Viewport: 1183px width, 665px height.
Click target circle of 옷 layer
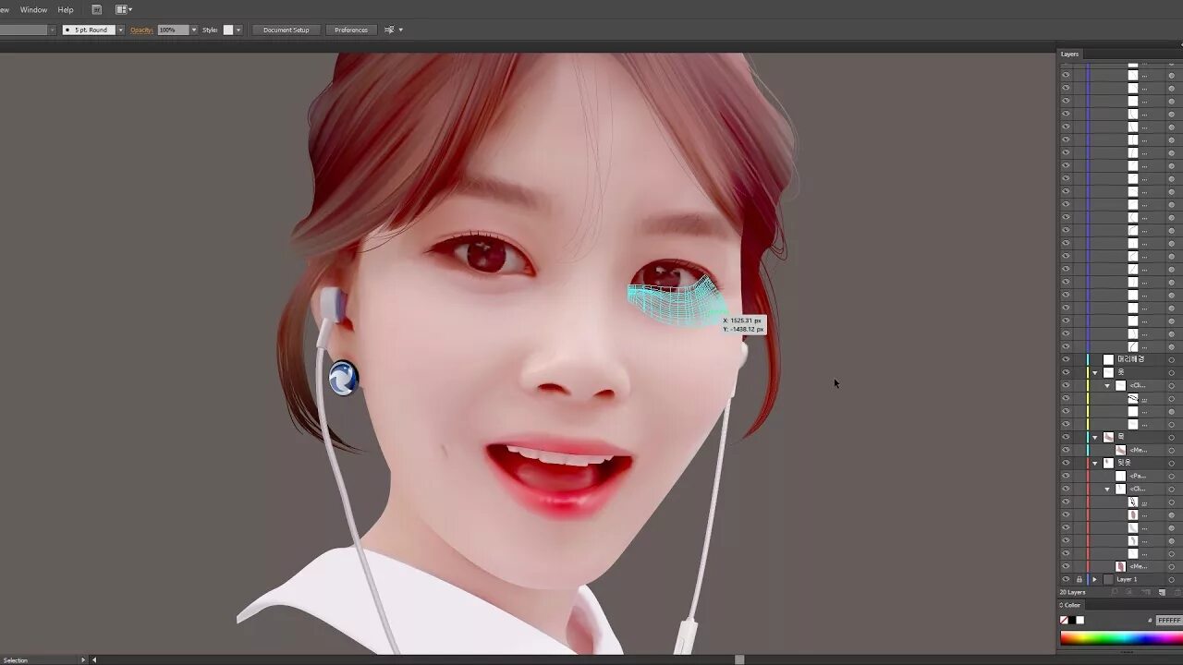[x=1171, y=372]
